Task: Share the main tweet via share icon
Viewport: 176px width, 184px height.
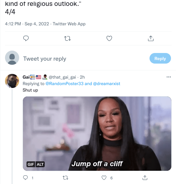Action: click(151, 38)
